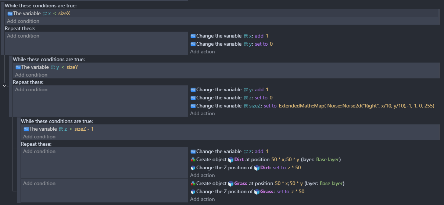The image size is (444, 205).
Task: Click 'Add condition' under the y < sizeY condition
Action: [31, 75]
